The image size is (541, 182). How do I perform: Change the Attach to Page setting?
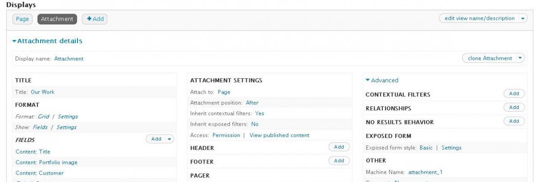click(x=224, y=92)
